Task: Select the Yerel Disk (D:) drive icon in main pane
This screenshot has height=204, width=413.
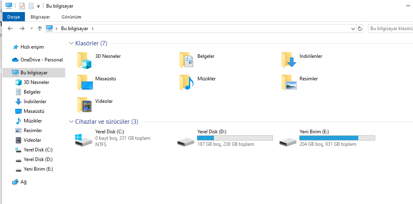Action: pyautogui.click(x=186, y=142)
